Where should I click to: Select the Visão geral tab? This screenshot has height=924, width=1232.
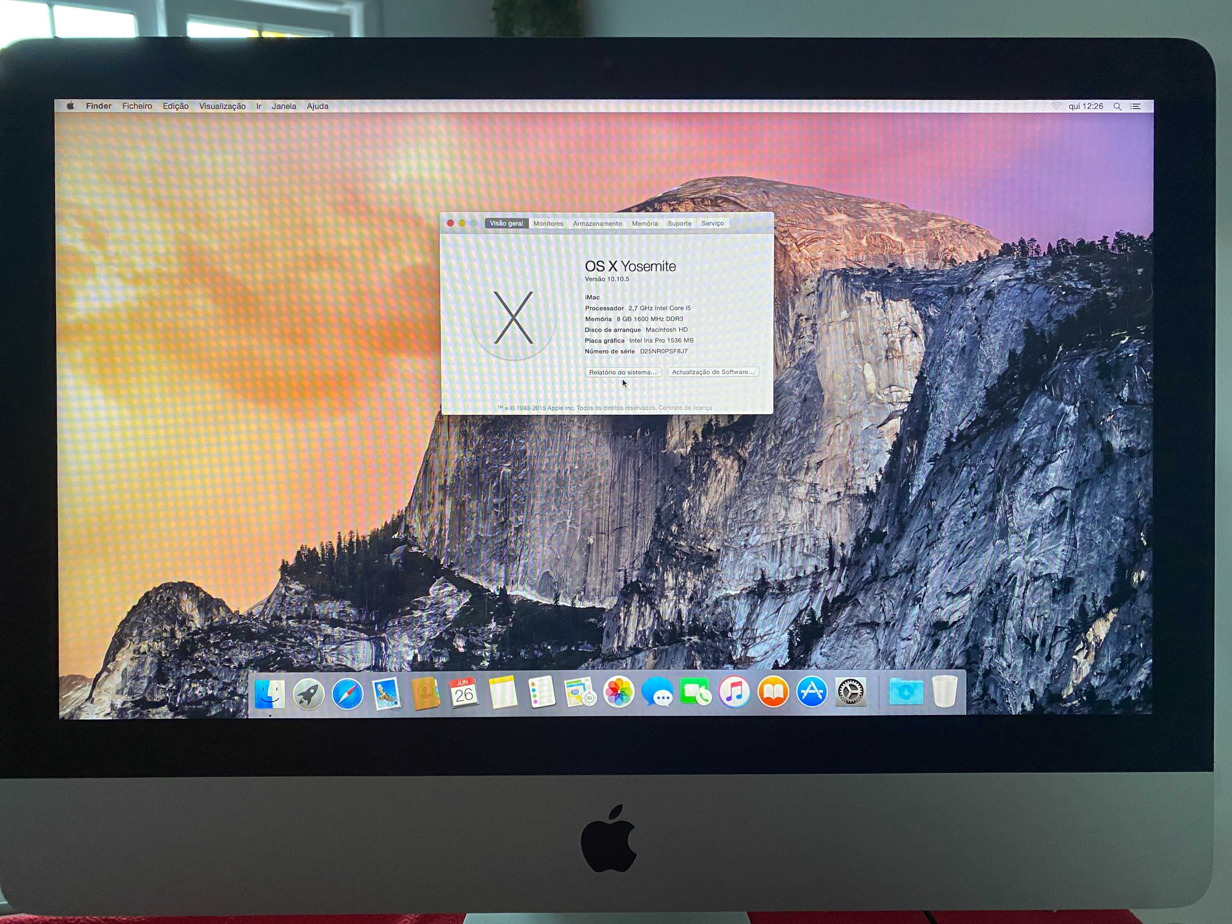pyautogui.click(x=506, y=223)
